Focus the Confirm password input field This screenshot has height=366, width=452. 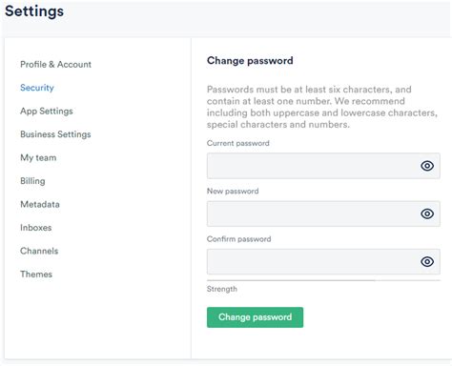pos(323,261)
